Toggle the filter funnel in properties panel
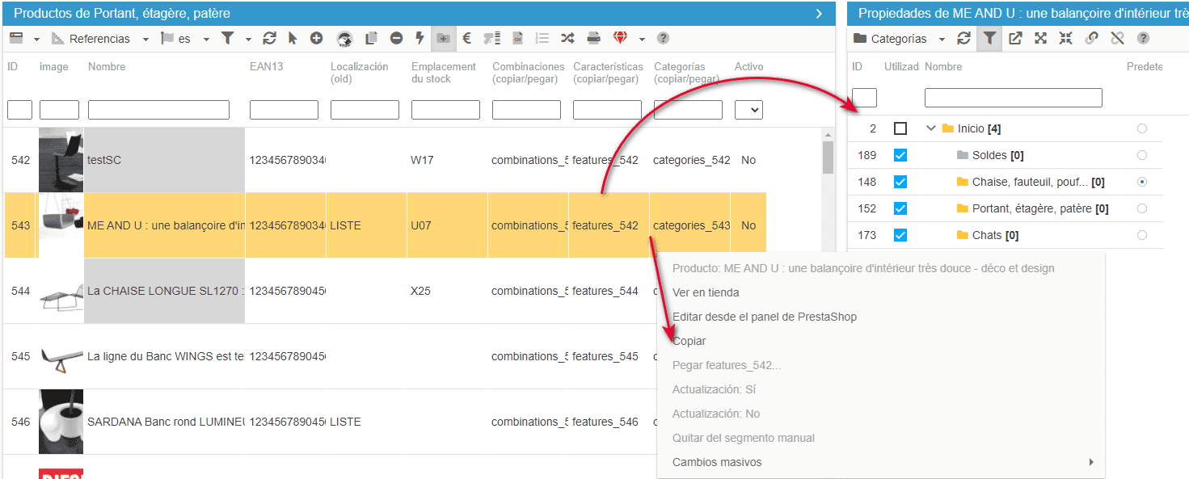Image resolution: width=1189 pixels, height=479 pixels. [x=989, y=38]
